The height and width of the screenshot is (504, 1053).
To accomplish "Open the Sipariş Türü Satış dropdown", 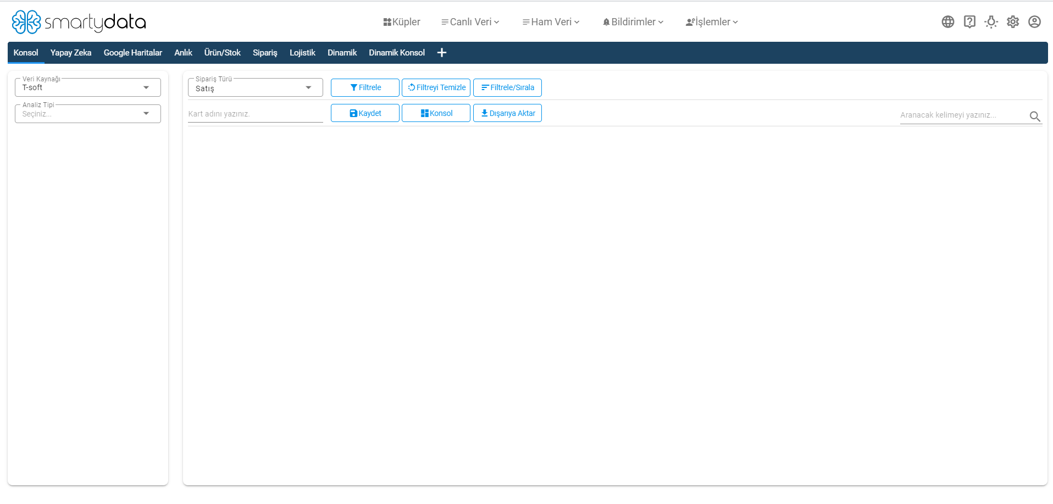I will coord(256,88).
